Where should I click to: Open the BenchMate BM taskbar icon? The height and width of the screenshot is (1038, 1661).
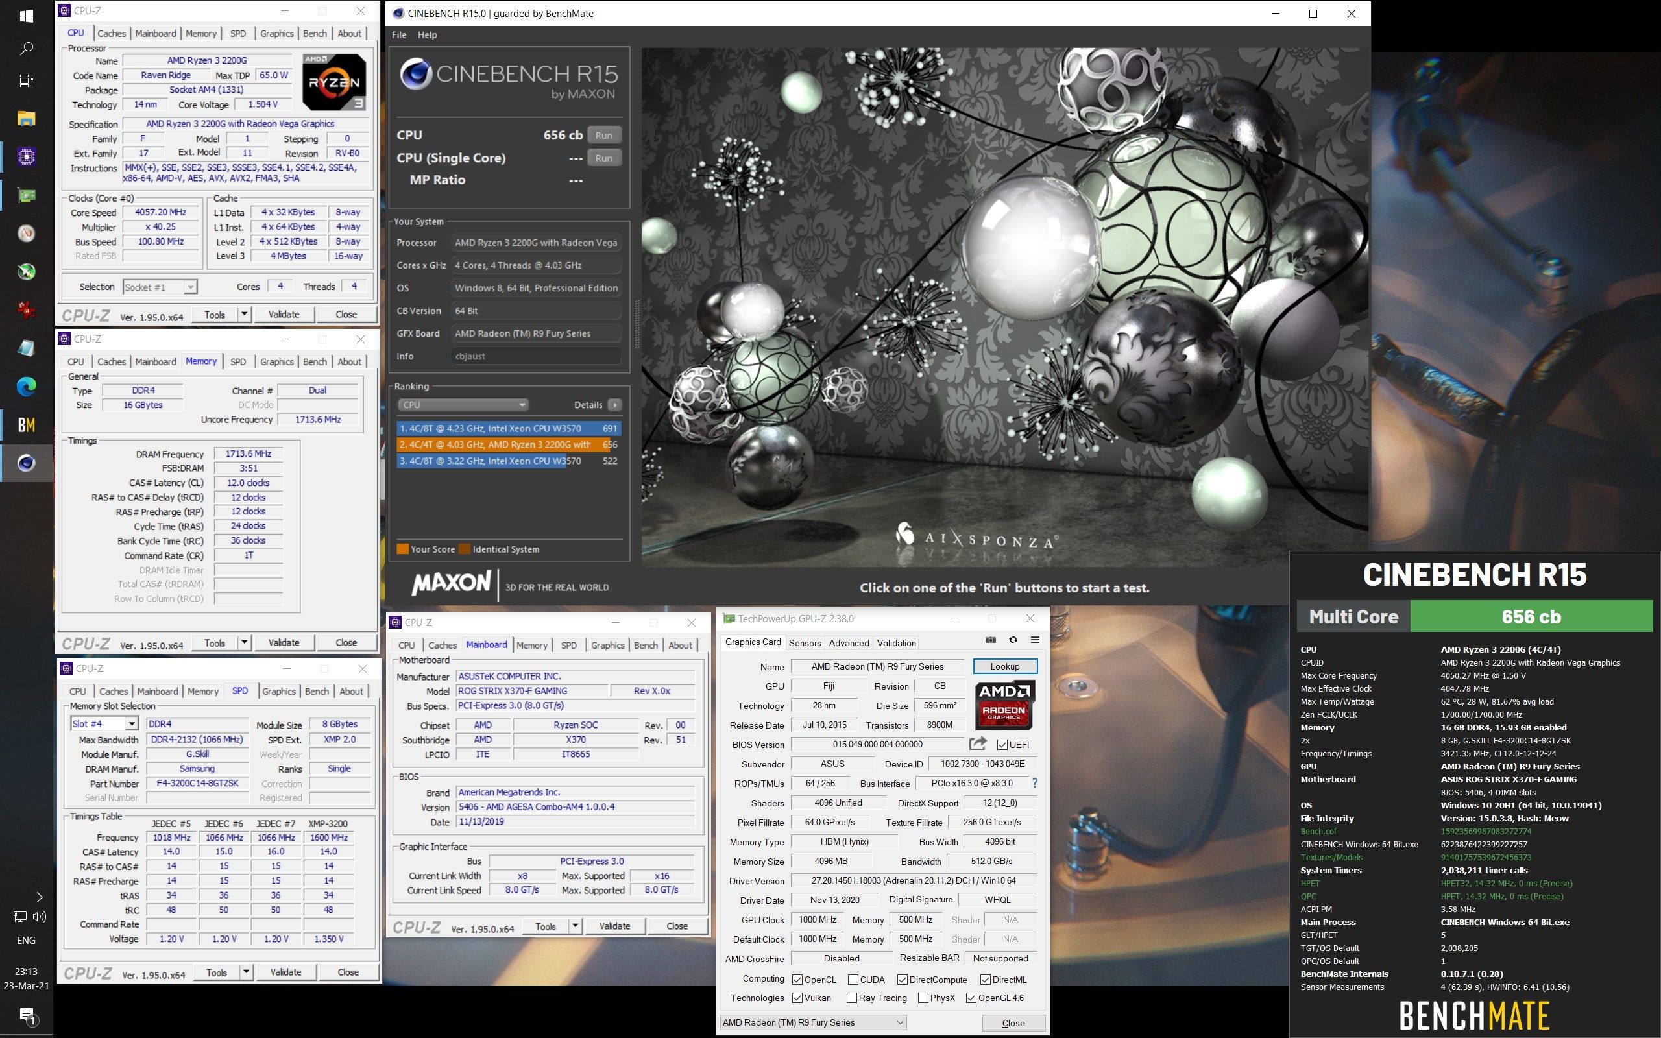[26, 425]
